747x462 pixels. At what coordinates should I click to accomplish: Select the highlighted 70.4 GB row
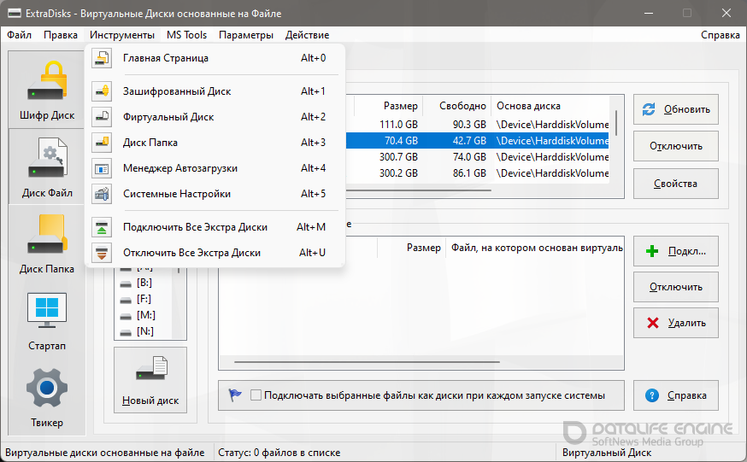tap(478, 141)
